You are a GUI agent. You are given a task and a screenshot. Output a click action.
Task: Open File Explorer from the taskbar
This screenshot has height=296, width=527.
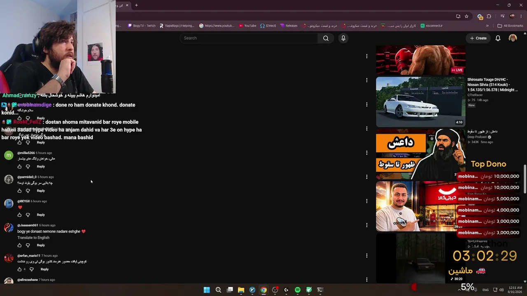(x=241, y=290)
